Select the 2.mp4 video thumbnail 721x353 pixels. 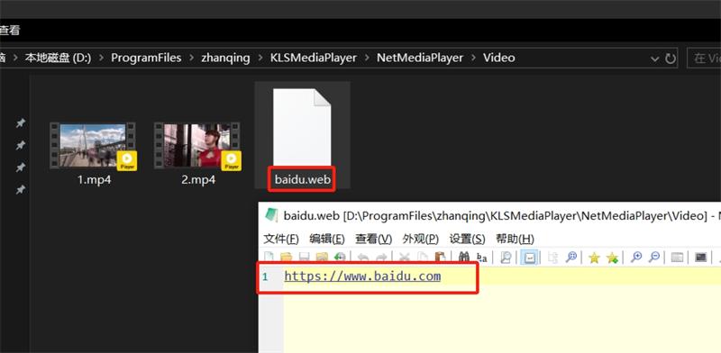coord(197,146)
